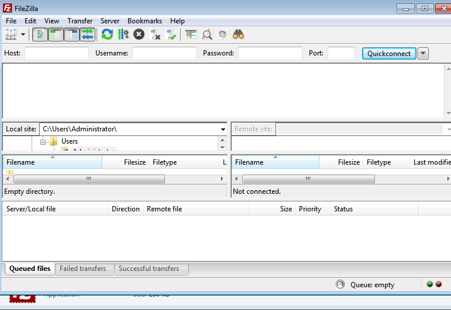Image resolution: width=451 pixels, height=310 pixels.
Task: Click the Password input field
Action: click(270, 53)
